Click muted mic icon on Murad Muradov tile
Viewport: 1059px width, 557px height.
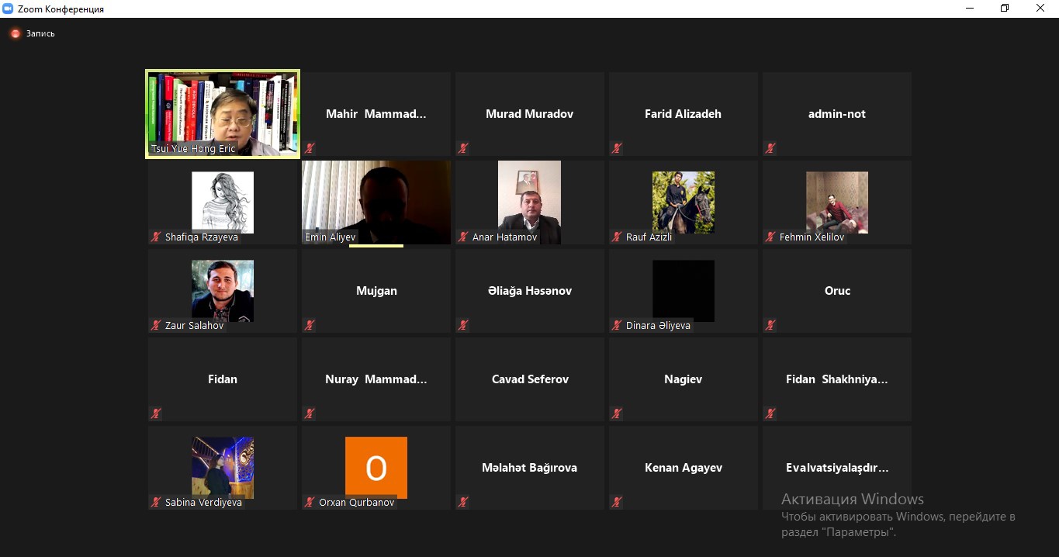pyautogui.click(x=463, y=148)
